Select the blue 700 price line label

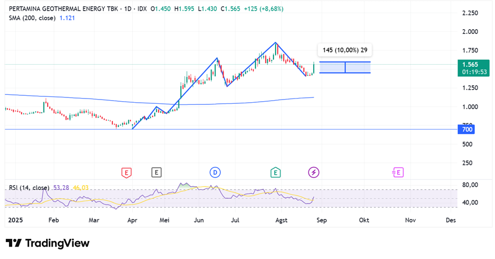[x=467, y=129]
